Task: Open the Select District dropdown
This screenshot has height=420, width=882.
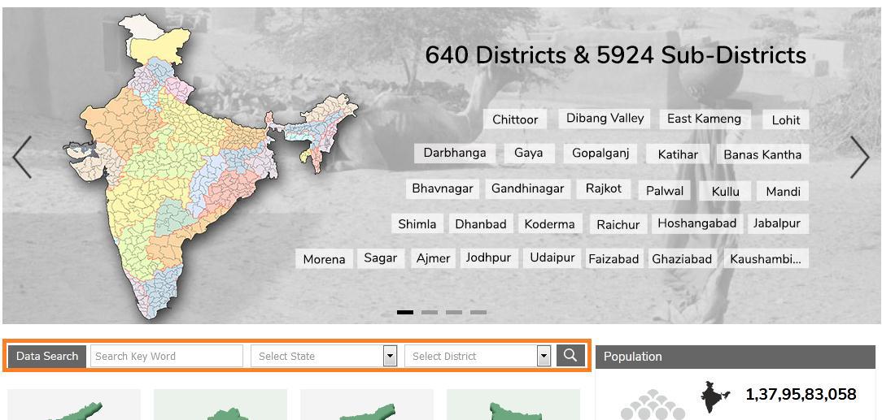Action: tap(477, 356)
